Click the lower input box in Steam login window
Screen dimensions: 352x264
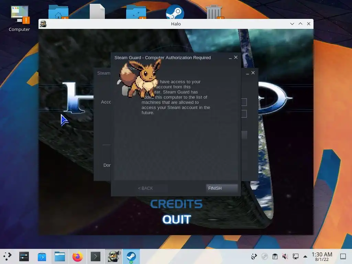pyautogui.click(x=244, y=114)
